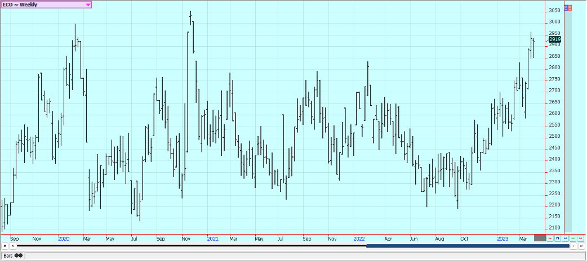587x261 pixels.
Task: Click the black scrollbar track line
Action: coord(192,246)
